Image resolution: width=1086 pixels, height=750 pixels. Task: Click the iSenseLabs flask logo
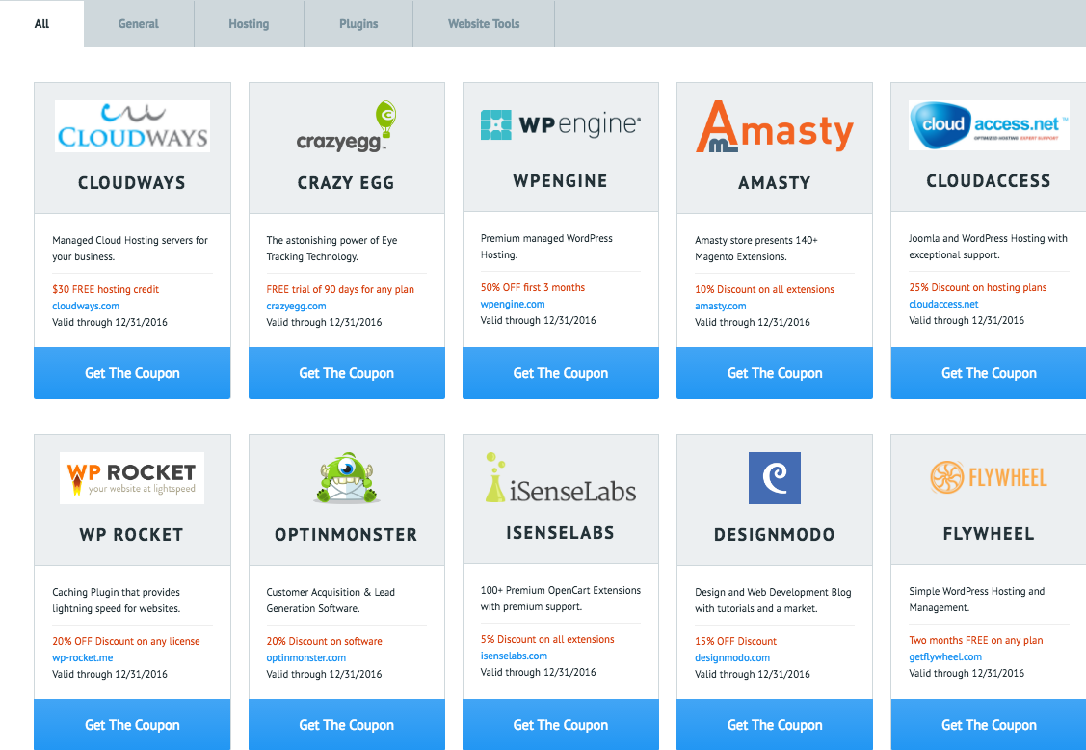[x=560, y=477]
